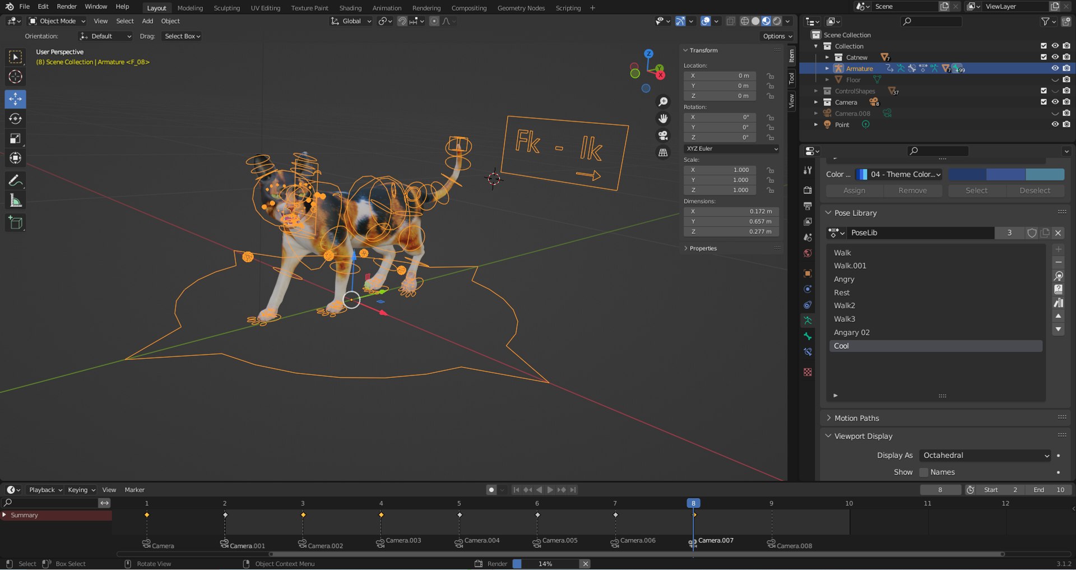Open the Render properties tab
Viewport: 1076px width, 570px height.
tap(808, 190)
